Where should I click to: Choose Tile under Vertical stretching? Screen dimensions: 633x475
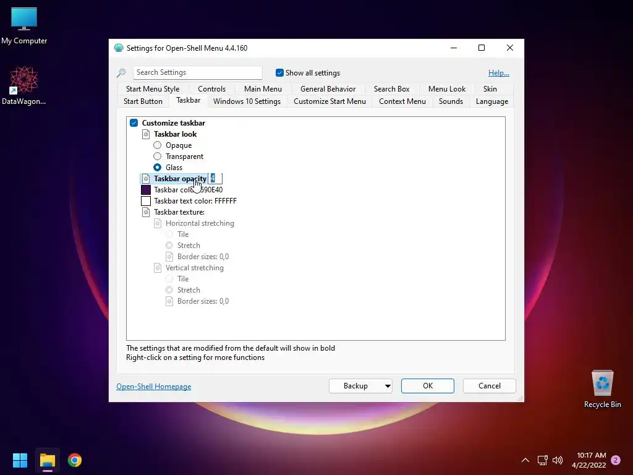click(169, 279)
